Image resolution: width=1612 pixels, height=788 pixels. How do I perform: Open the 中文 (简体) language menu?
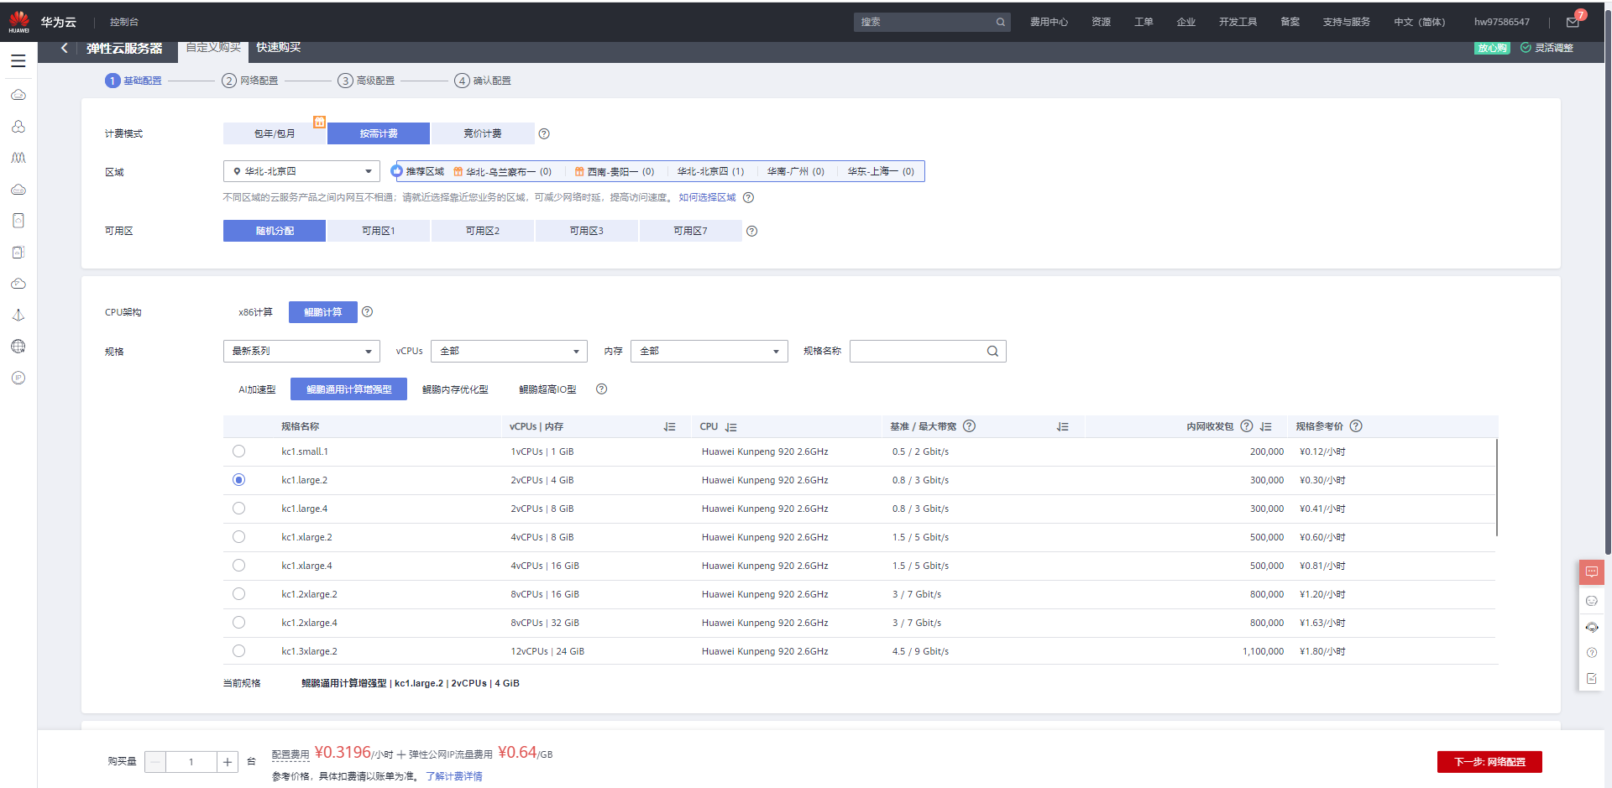(1420, 22)
